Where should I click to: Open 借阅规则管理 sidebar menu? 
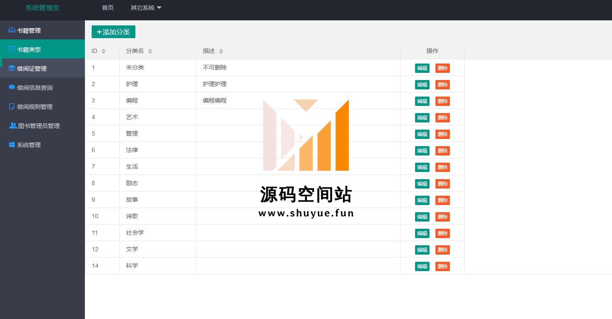click(42, 106)
